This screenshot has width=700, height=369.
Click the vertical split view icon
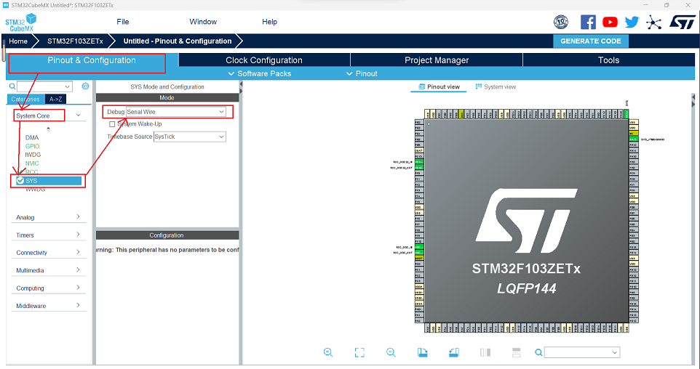(485, 352)
